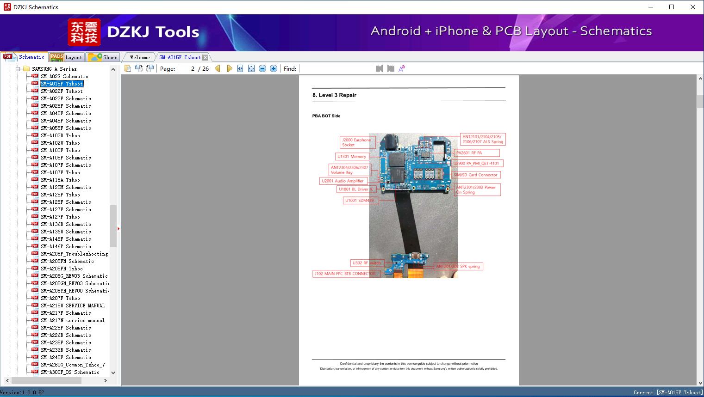Zoom in on the document
704x397 pixels.
point(274,68)
